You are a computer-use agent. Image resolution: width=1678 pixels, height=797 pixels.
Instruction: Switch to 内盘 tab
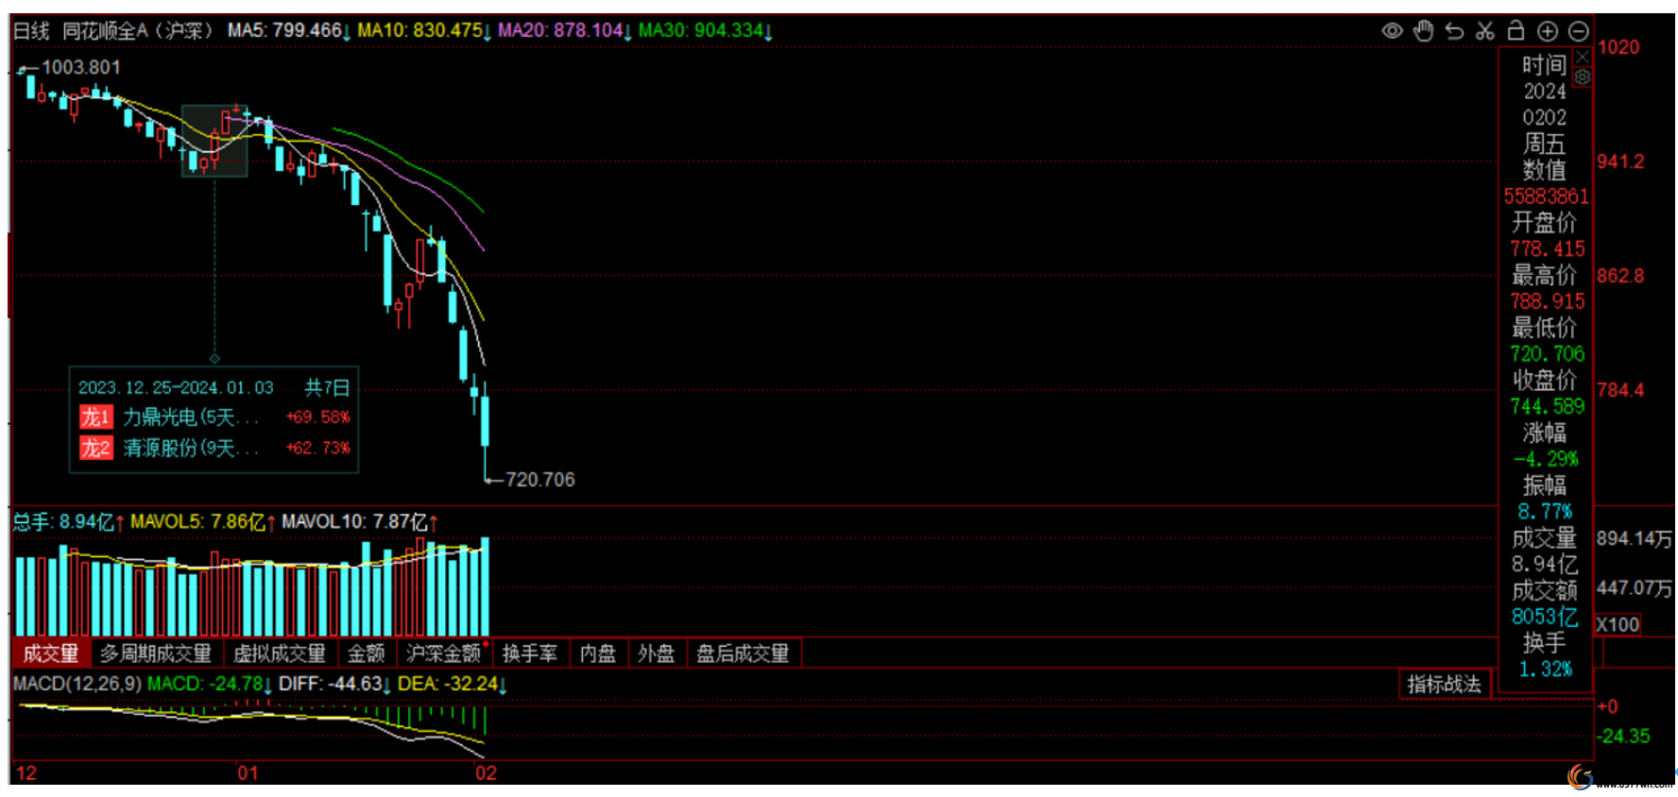pos(598,653)
